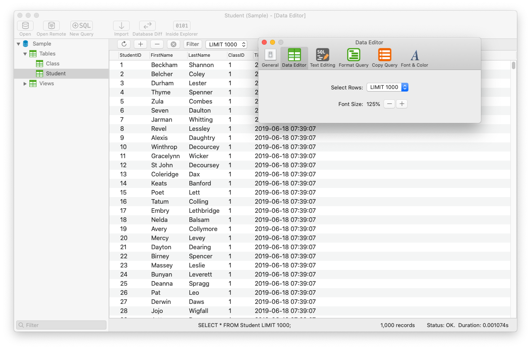This screenshot has width=531, height=349.
Task: Open Font & Color preferences
Action: [414, 57]
